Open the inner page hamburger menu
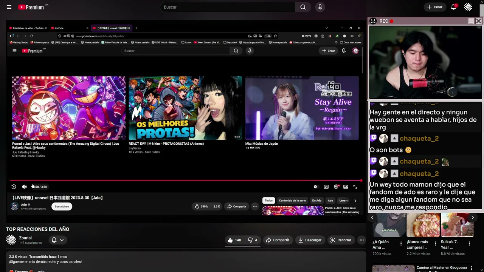Screen dimensions: 484x272 click(x=14, y=51)
